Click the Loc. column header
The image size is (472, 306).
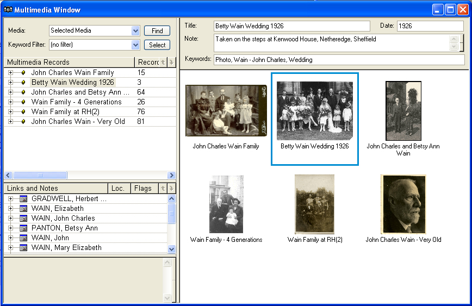(118, 189)
